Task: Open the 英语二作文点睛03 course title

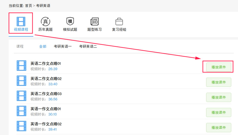Action: [46, 94]
